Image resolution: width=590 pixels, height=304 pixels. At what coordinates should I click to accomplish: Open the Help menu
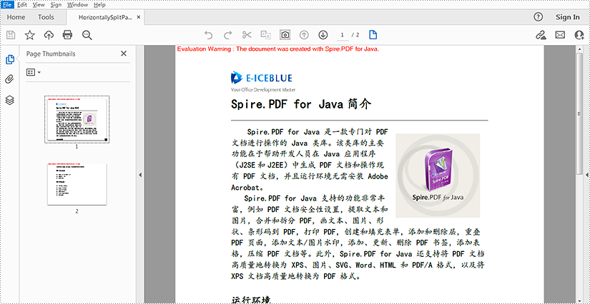(x=99, y=5)
